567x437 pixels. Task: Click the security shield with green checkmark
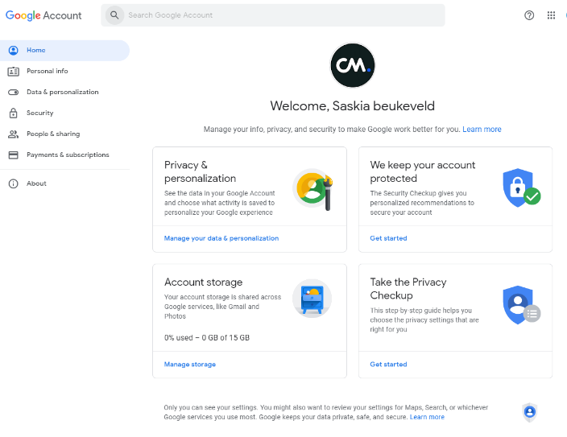click(x=520, y=188)
